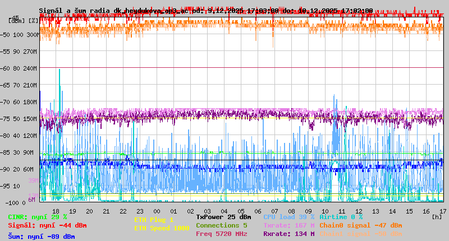Click hour label "13" on time axis
The image size is (449, 241).
(x=376, y=211)
